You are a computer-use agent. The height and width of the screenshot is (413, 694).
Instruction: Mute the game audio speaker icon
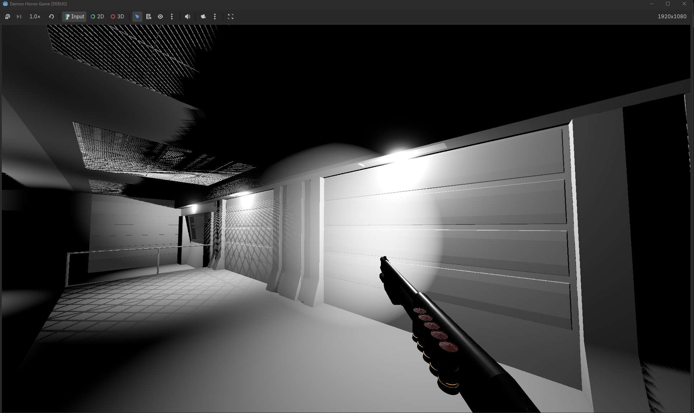tap(188, 17)
